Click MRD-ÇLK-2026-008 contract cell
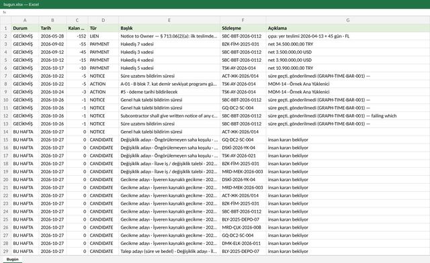This screenshot has width=430, height=263. 243,227
